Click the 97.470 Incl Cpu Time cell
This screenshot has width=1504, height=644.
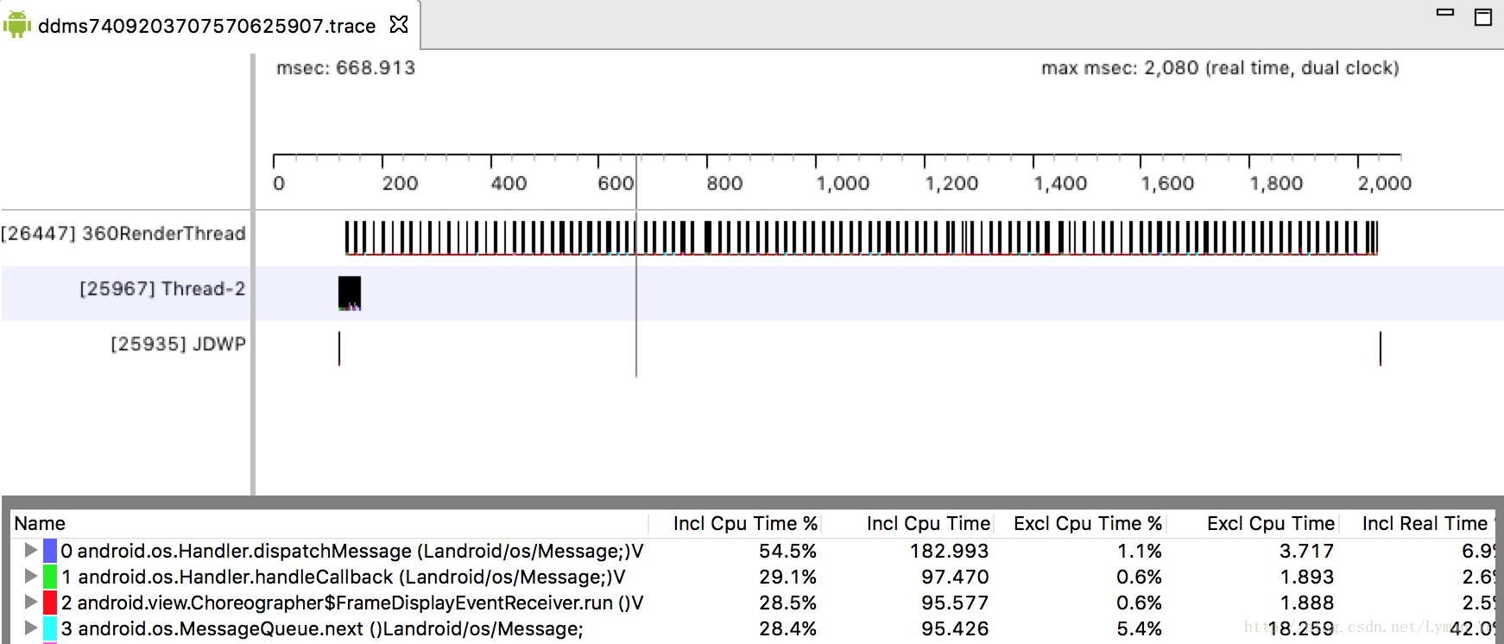click(x=955, y=577)
